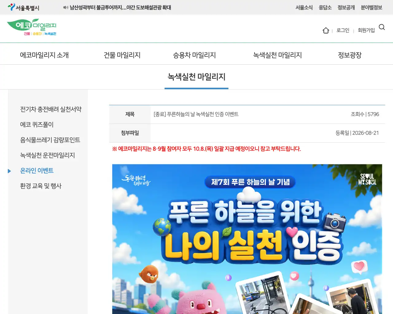
Task: Click the 첨부파일 row label
Action: point(130,133)
